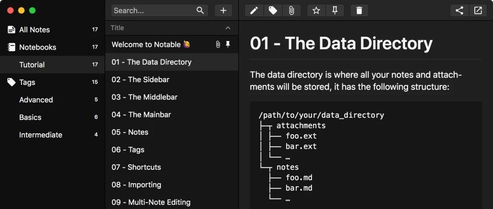Image resolution: width=493 pixels, height=209 pixels.
Task: Click the All Notes document icon
Action: (x=11, y=30)
